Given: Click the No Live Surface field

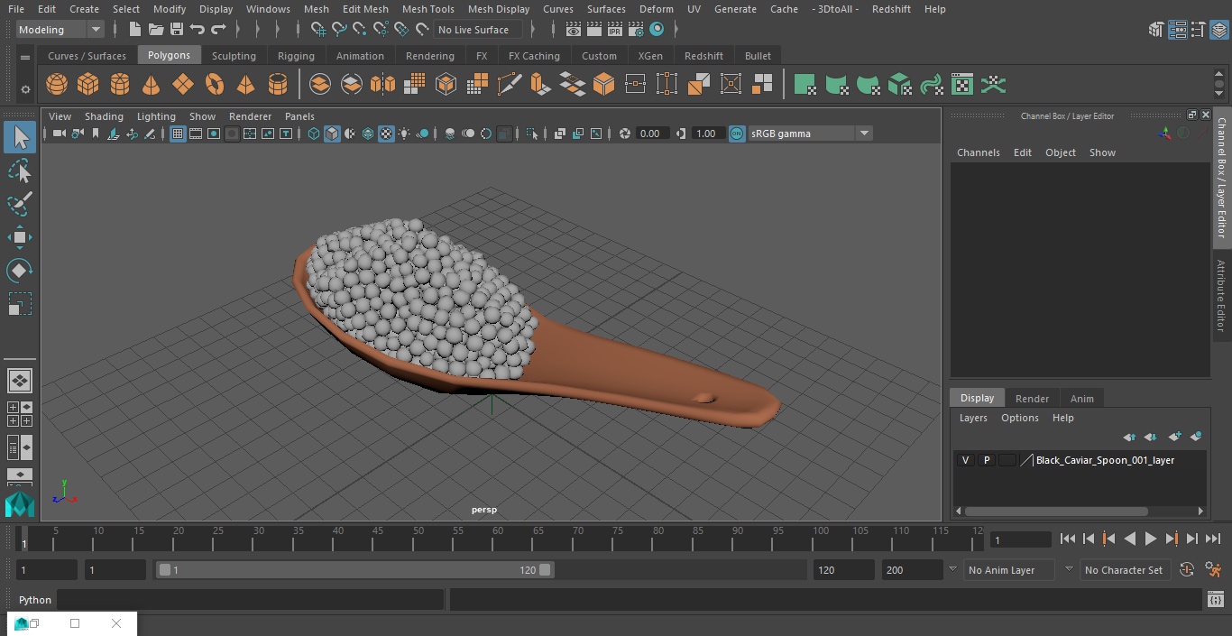Looking at the screenshot, I should (x=478, y=30).
